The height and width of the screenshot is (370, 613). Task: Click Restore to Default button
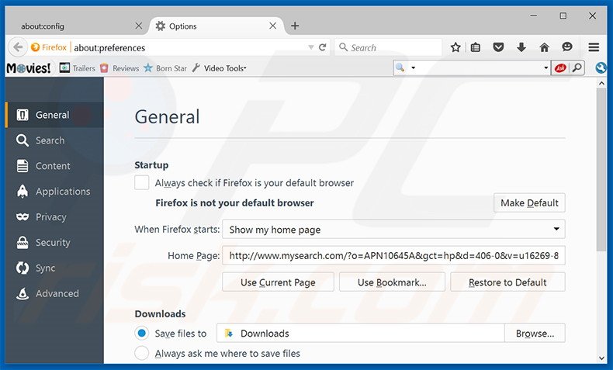coord(507,282)
